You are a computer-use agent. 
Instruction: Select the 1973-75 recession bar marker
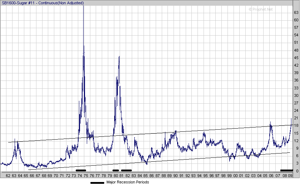coord(81,171)
